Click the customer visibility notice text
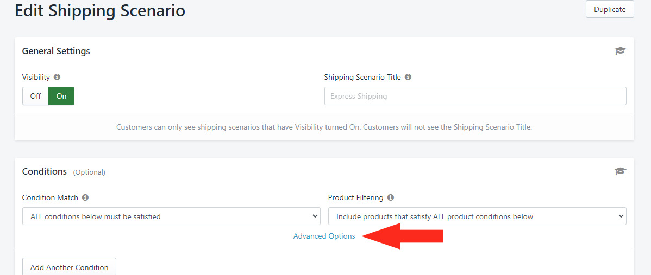Viewport: 651px width, 275px height. coord(324,127)
